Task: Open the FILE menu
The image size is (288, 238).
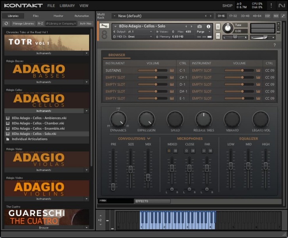Action: point(51,6)
